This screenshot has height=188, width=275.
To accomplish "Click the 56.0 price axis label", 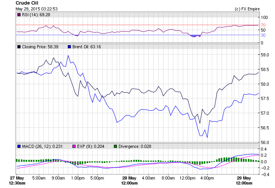I will coord(265,142).
